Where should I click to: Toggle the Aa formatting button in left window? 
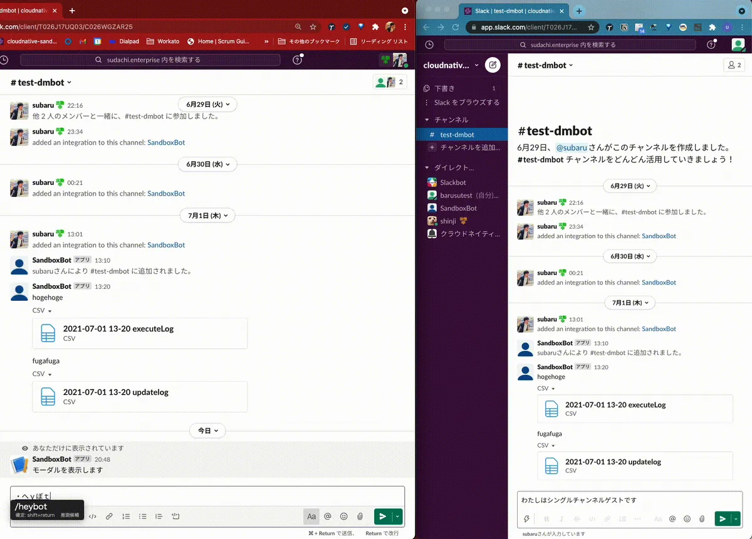pos(311,516)
